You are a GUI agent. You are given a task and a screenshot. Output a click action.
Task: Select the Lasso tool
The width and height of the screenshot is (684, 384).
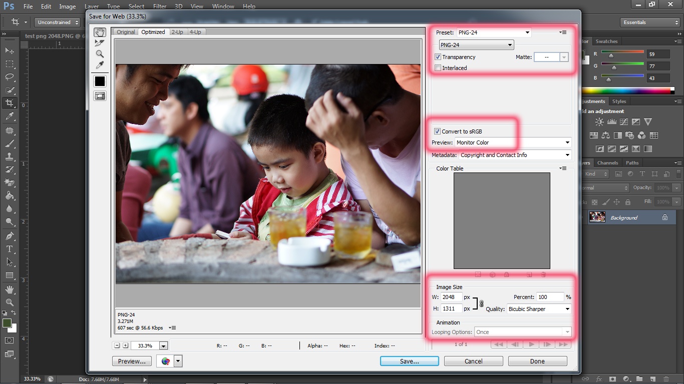(x=10, y=77)
